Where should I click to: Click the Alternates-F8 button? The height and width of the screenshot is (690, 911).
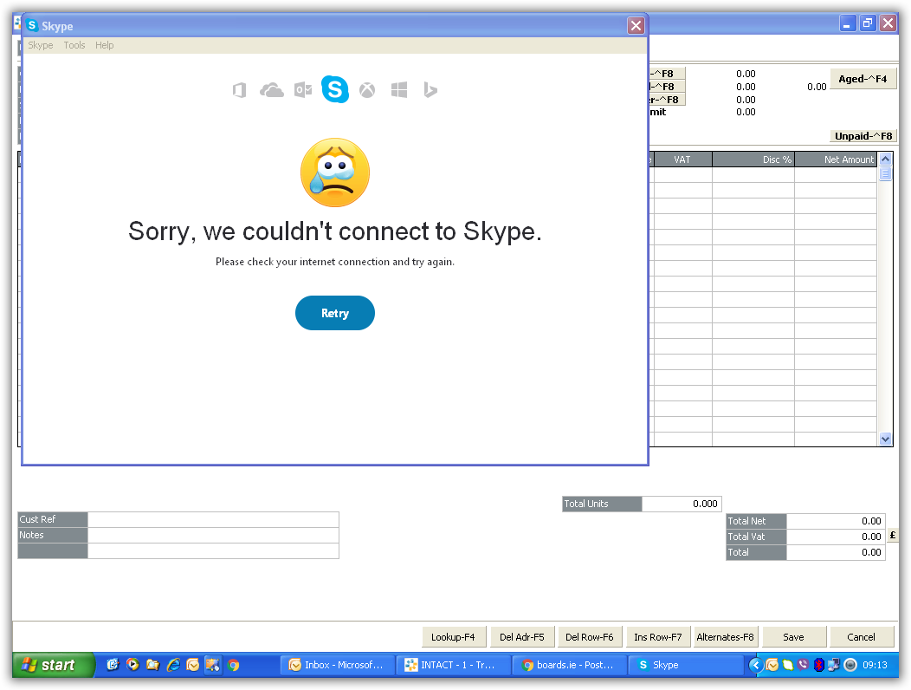coord(725,637)
